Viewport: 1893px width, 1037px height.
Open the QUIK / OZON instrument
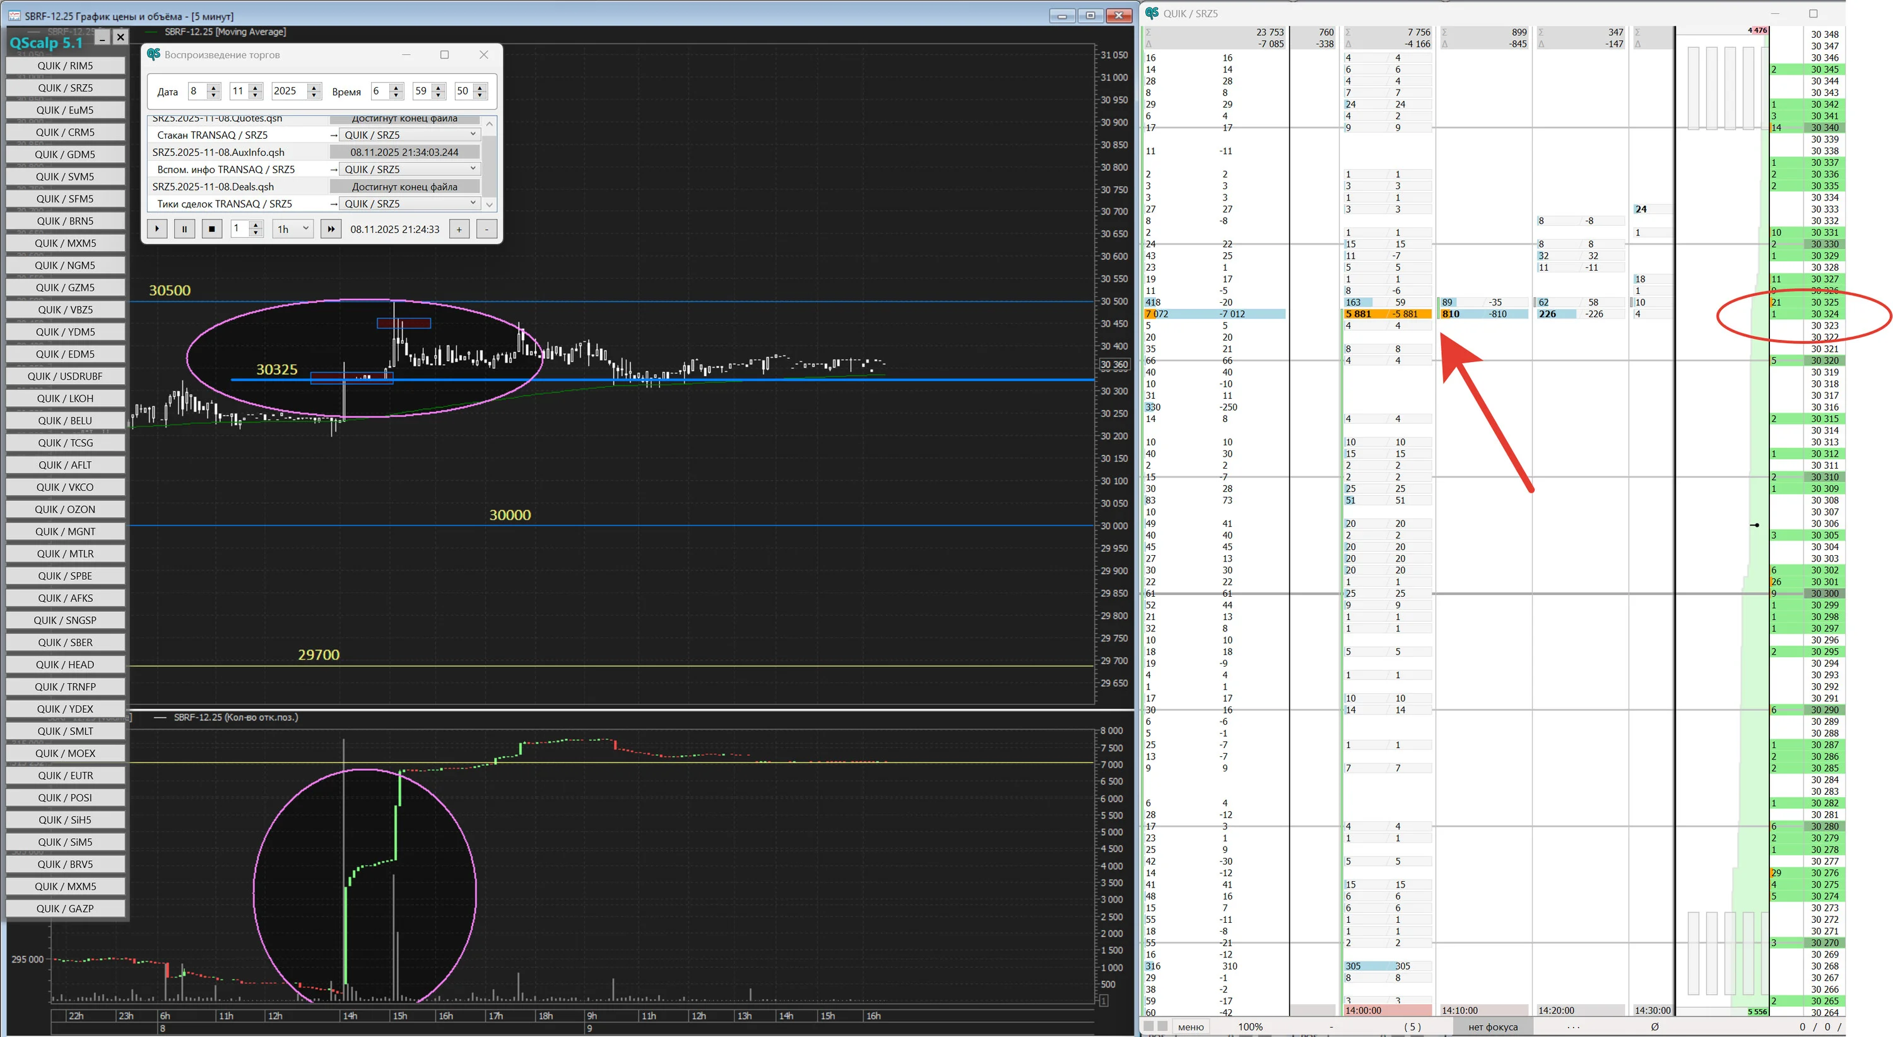coord(66,509)
